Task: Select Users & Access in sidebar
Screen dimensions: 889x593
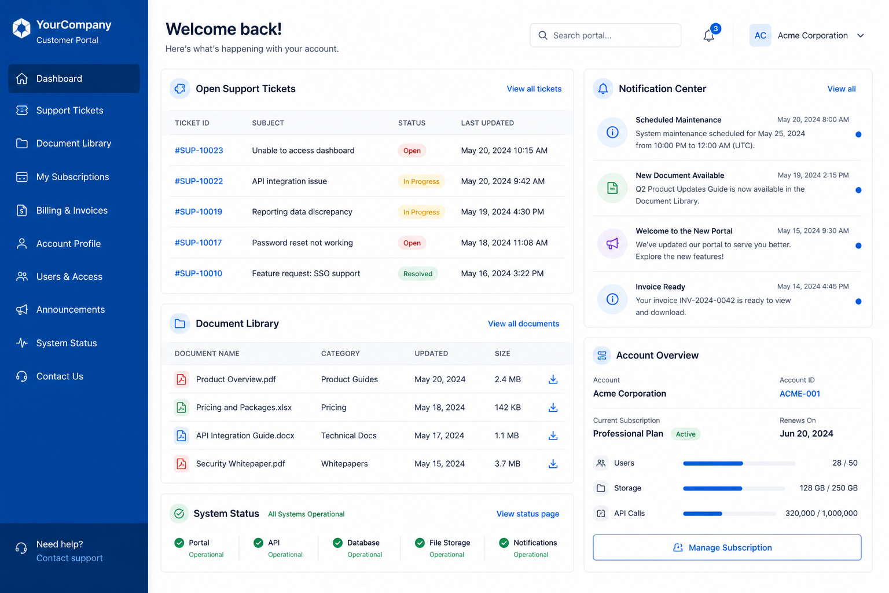Action: click(74, 277)
